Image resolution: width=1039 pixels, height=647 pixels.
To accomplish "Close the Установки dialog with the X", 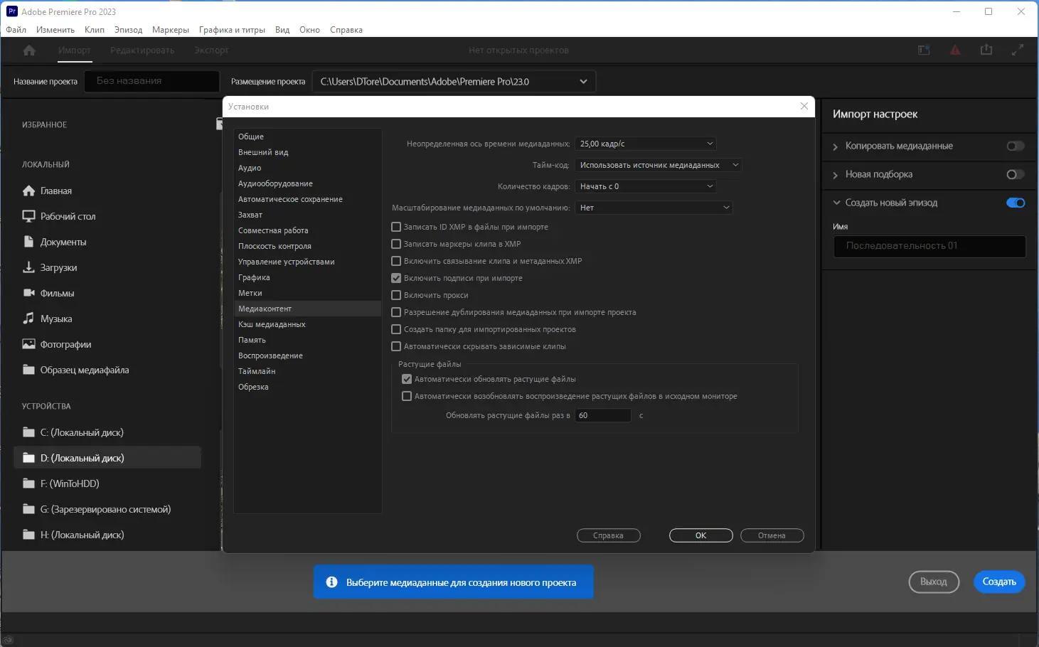I will pyautogui.click(x=804, y=106).
